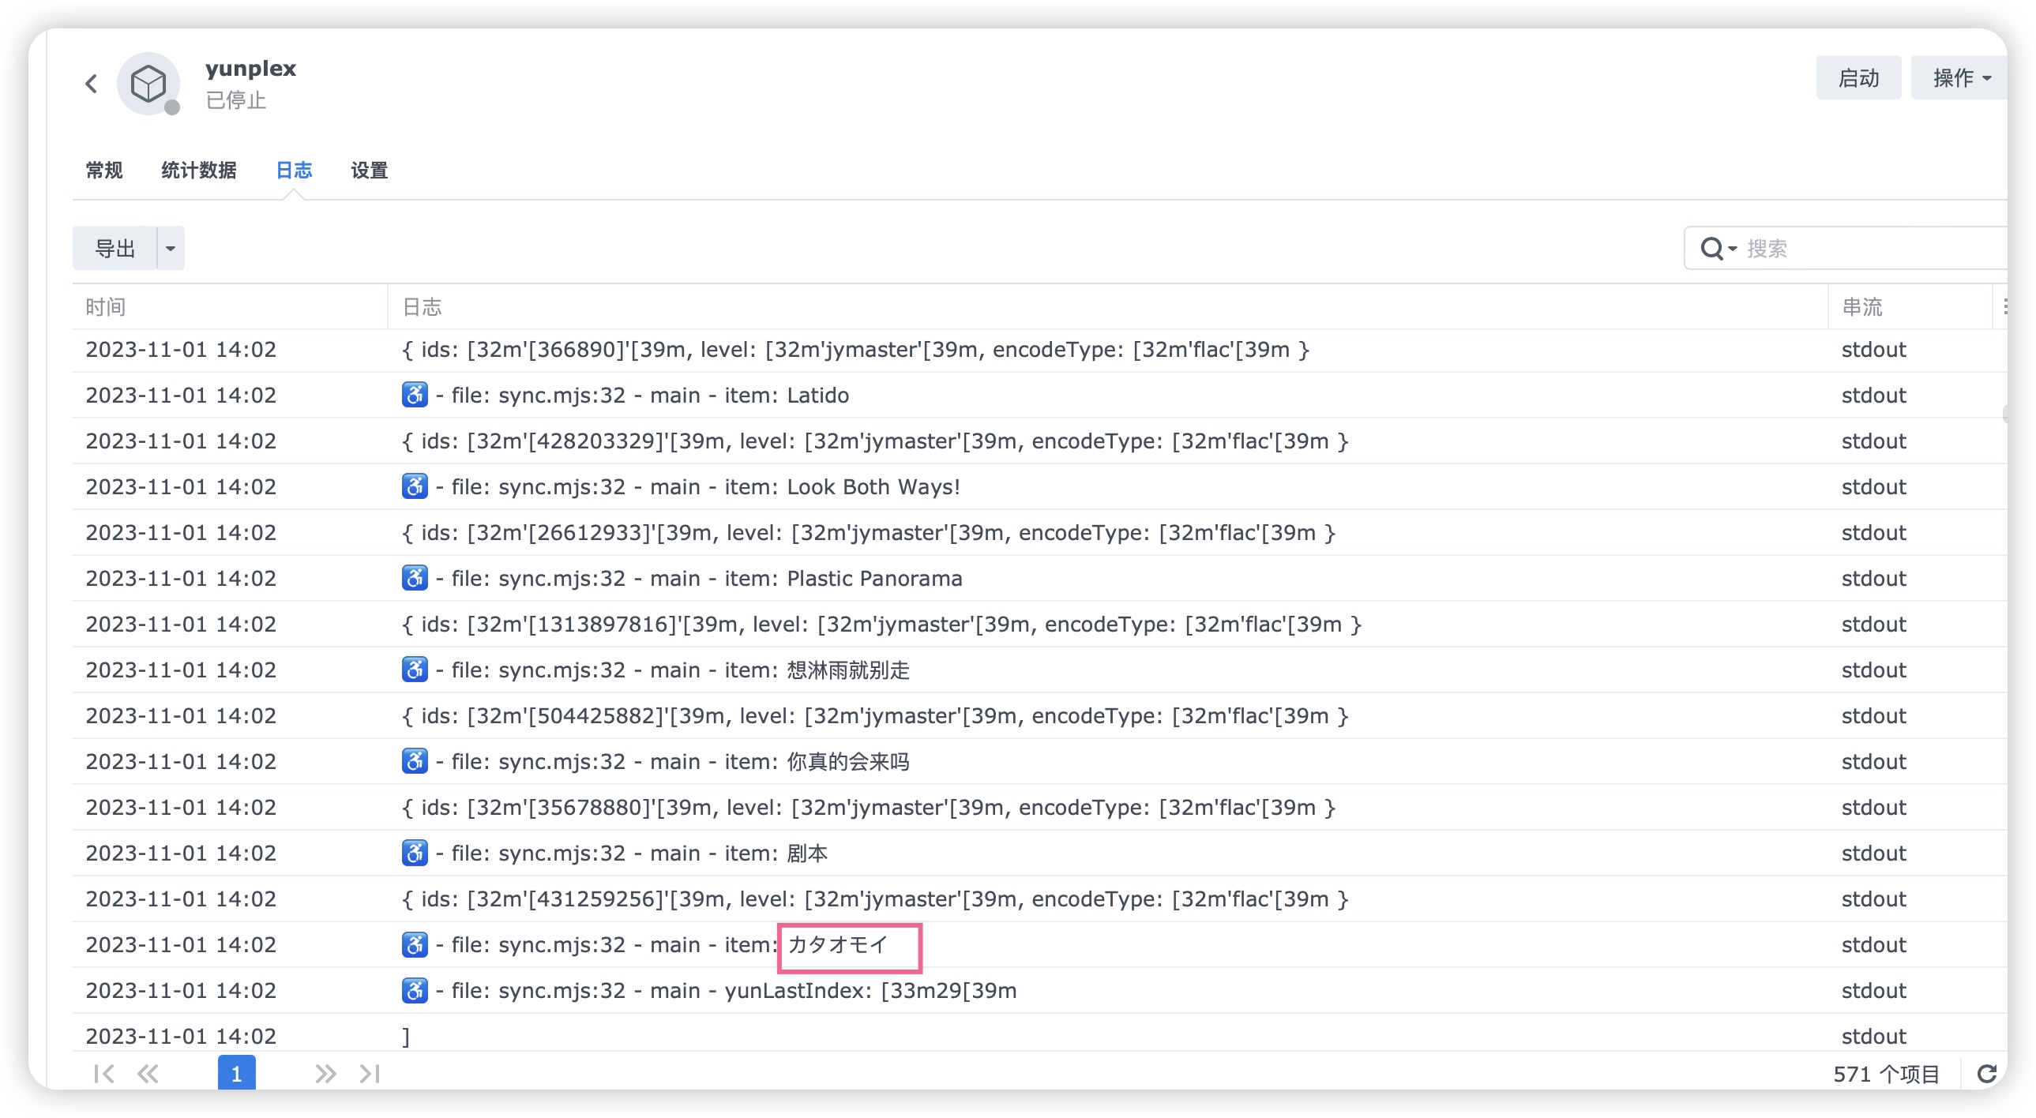2036x1118 pixels.
Task: Select log row with ids 1313897816
Action: 1040,625
